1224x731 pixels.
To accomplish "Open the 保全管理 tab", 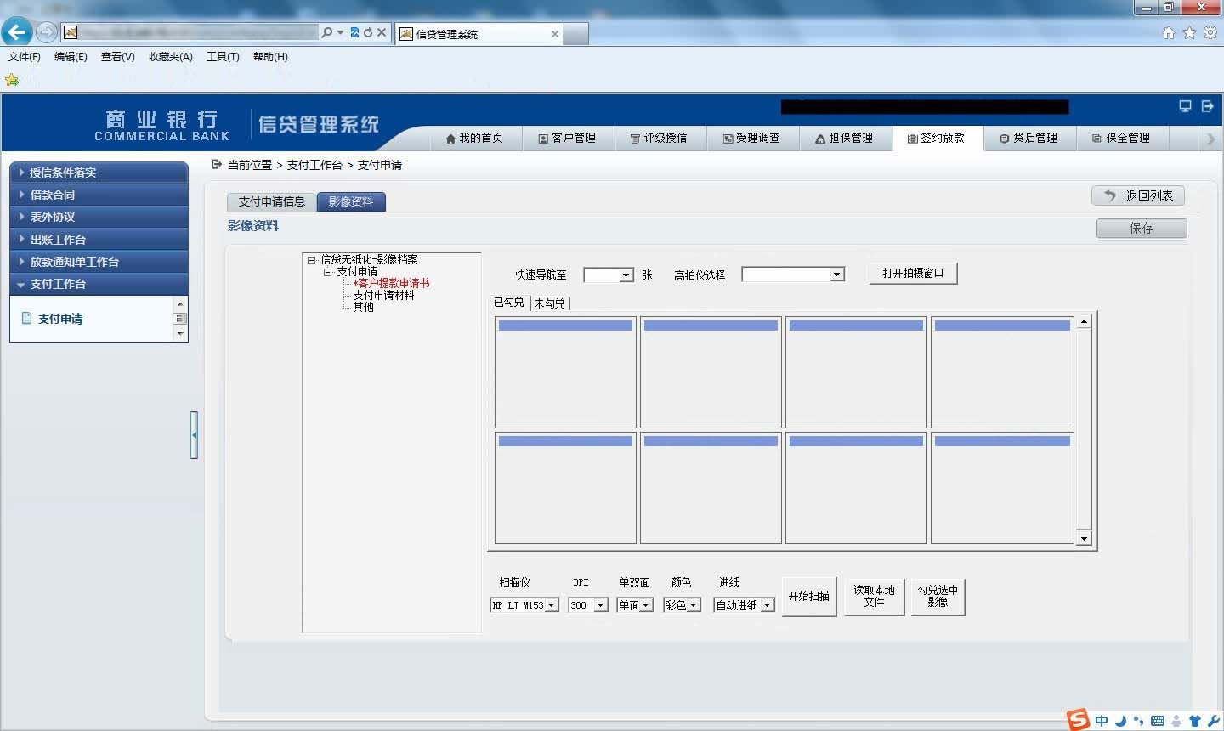I will (x=1122, y=138).
